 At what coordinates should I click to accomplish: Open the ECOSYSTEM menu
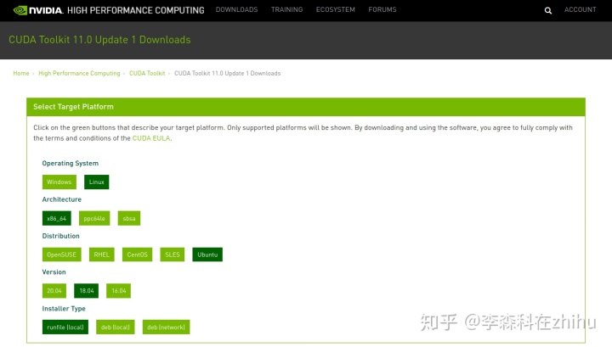[x=335, y=9]
